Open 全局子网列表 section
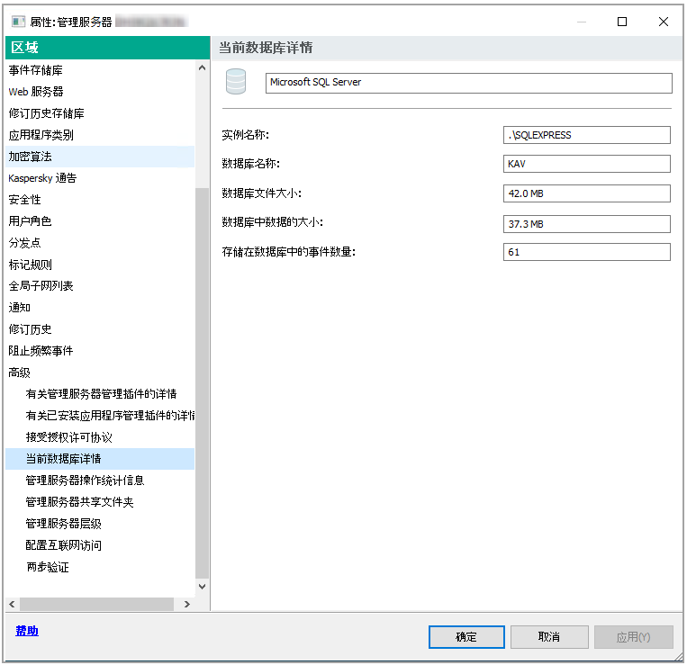 [x=100, y=286]
